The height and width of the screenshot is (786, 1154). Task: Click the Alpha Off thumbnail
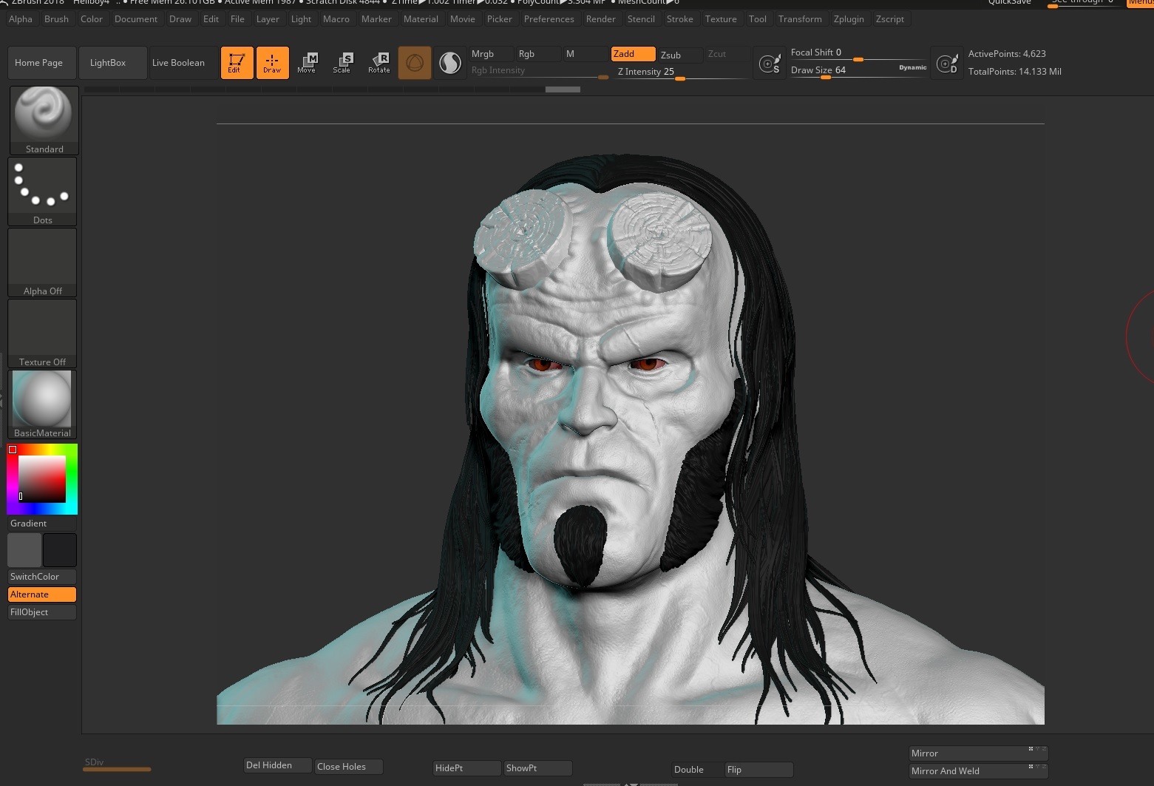[43, 262]
